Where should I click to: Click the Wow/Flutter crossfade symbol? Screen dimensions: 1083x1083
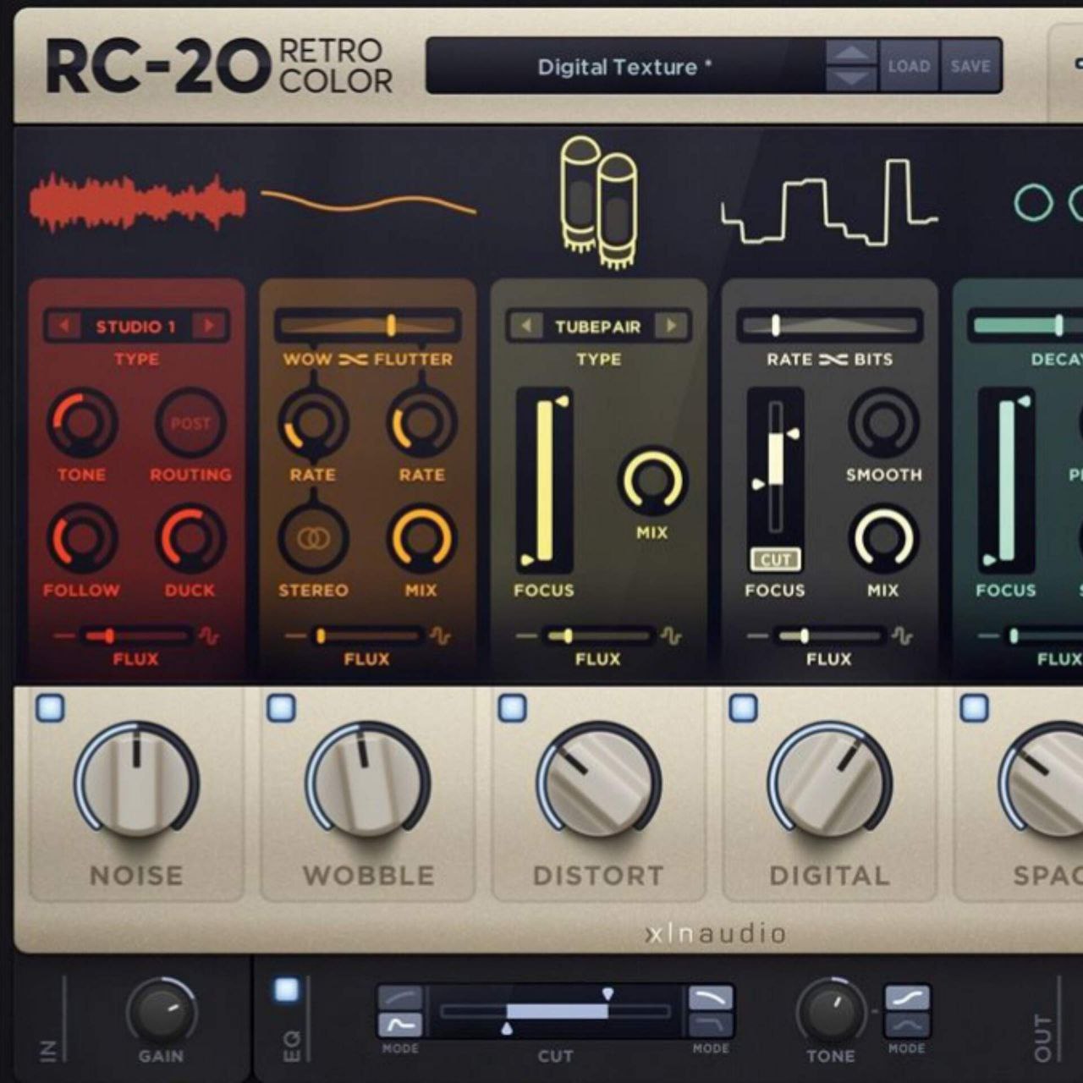[x=353, y=360]
